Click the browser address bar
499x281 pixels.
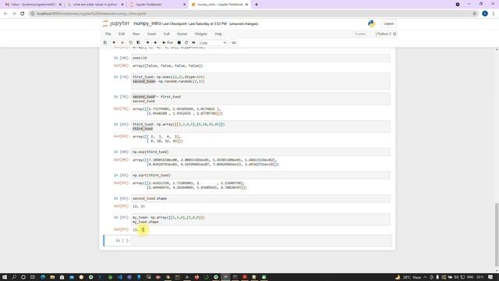coord(251,14)
